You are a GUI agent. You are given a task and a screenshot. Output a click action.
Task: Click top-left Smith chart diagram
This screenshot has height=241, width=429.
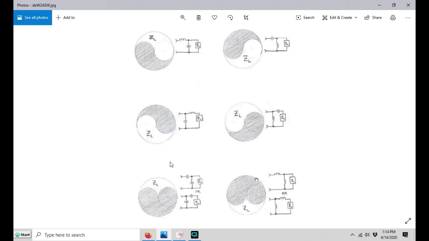point(154,51)
